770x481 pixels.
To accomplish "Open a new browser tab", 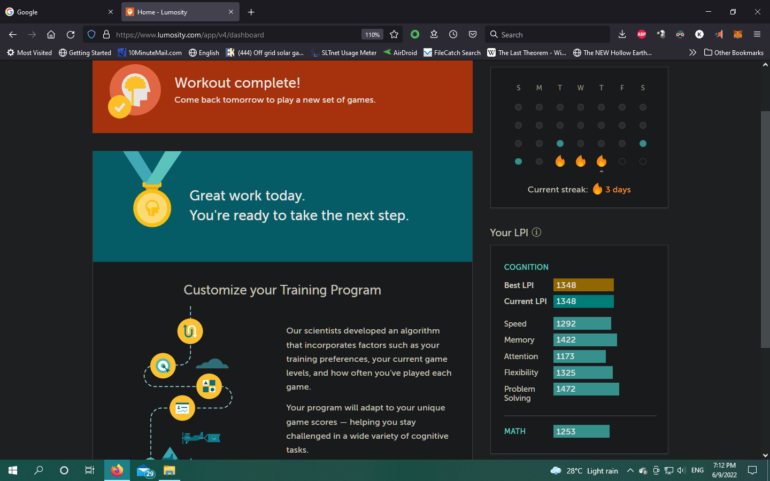I will (x=251, y=12).
